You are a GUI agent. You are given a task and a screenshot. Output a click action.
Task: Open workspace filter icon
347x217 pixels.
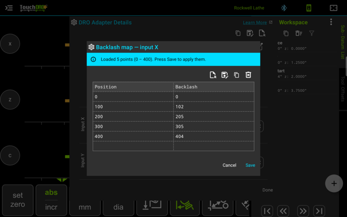click(x=311, y=33)
